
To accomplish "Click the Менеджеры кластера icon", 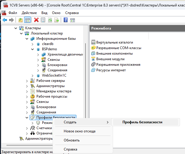I will (33, 91).
